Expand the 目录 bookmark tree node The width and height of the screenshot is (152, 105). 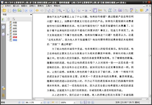[8, 34]
